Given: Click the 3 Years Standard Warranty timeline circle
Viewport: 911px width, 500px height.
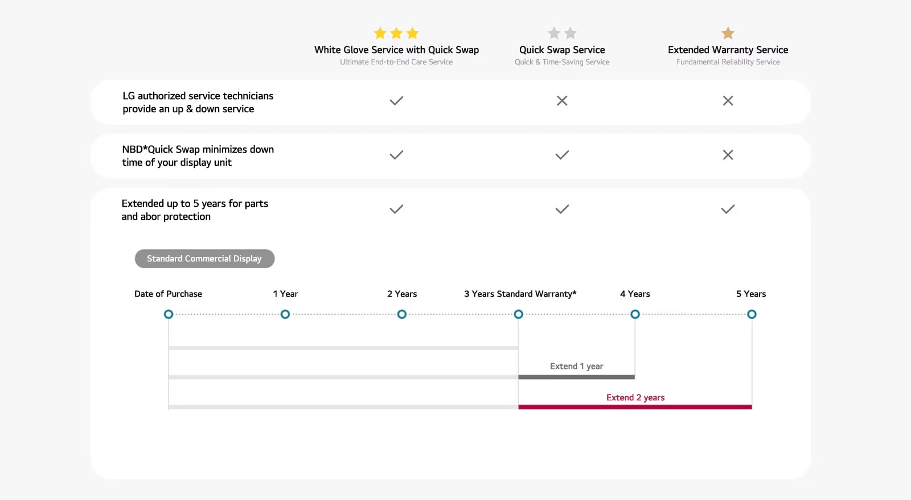Looking at the screenshot, I should [x=518, y=314].
